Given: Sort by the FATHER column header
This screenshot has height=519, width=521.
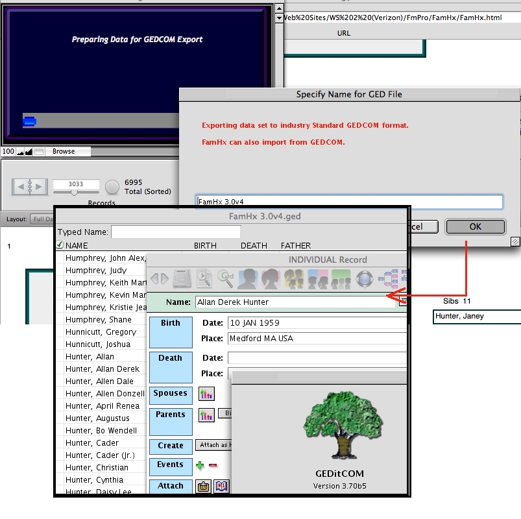Looking at the screenshot, I should tap(296, 245).
